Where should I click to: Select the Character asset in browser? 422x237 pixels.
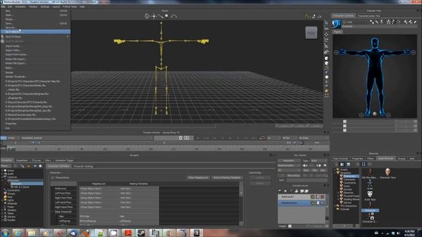(x=370, y=207)
